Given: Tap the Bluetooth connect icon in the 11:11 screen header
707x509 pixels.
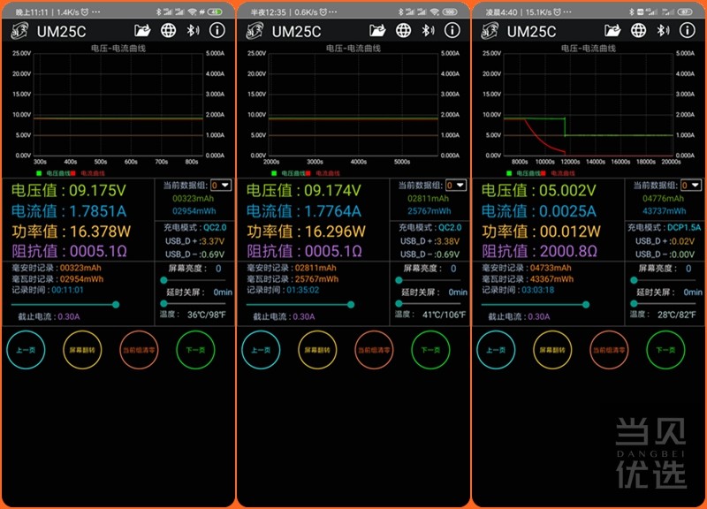Looking at the screenshot, I should click(x=193, y=31).
